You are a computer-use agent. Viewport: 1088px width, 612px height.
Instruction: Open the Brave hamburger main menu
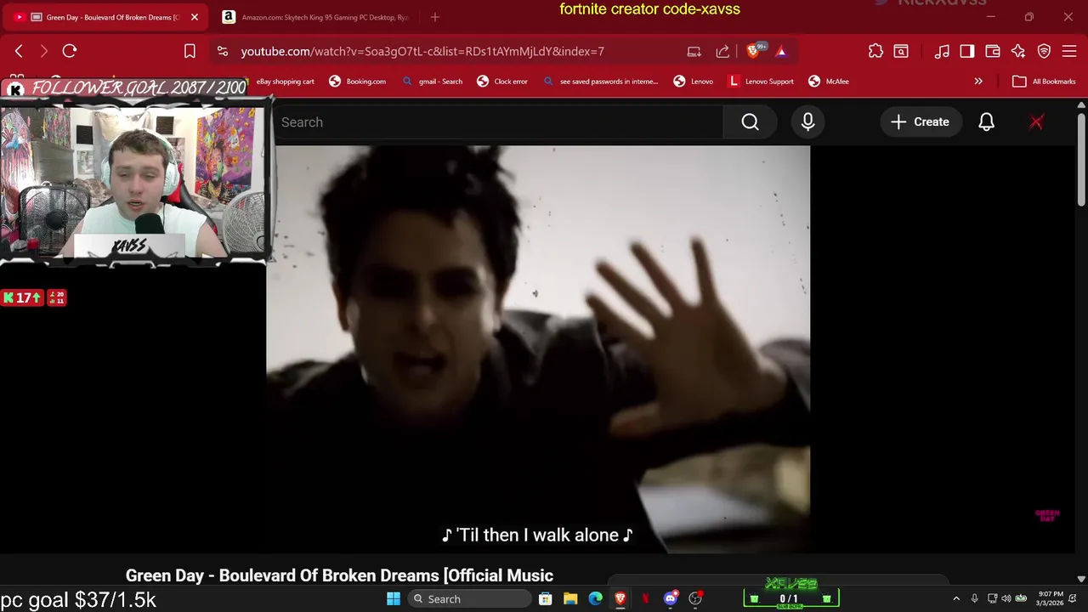click(x=1069, y=51)
